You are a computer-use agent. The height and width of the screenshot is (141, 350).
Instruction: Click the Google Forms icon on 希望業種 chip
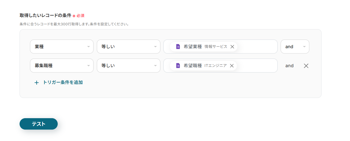click(x=178, y=47)
